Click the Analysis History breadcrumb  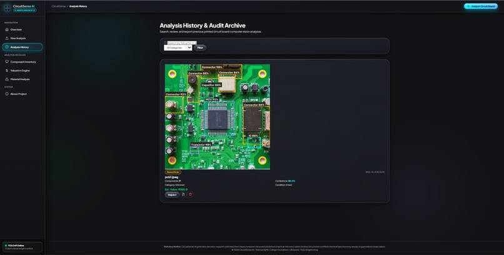[78, 6]
